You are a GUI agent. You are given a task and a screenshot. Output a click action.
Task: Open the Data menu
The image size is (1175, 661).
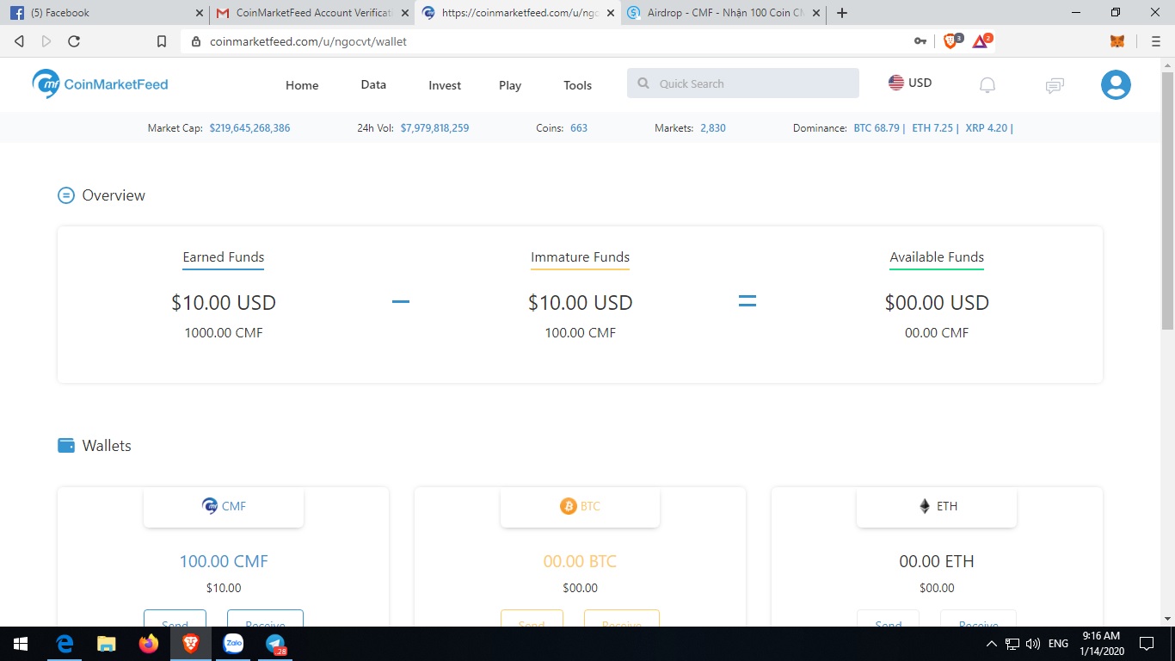pos(373,84)
